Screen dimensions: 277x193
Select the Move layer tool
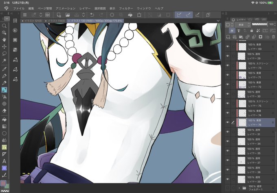click(x=4, y=47)
